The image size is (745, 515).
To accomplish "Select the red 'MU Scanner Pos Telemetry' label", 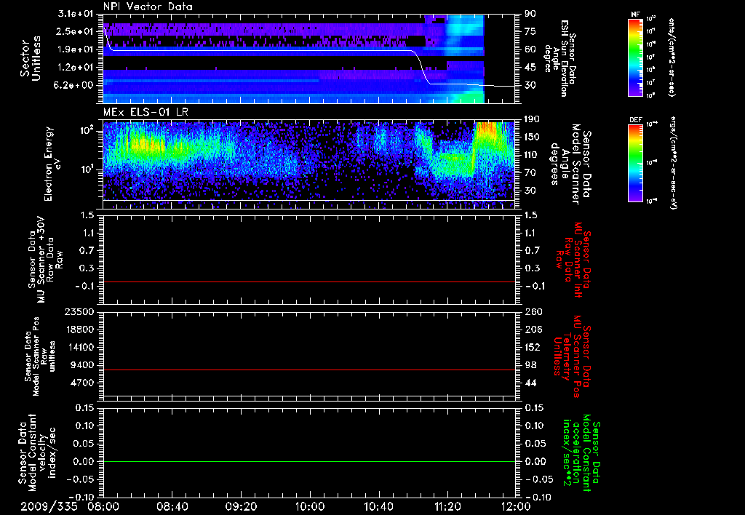I will 572,356.
